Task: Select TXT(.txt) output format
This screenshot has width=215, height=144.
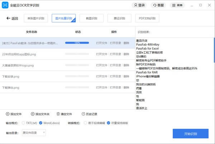Action: (x=24, y=123)
